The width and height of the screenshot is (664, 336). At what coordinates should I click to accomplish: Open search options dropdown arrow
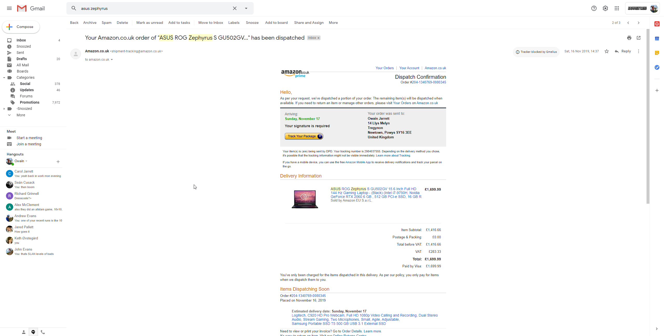[x=246, y=8]
